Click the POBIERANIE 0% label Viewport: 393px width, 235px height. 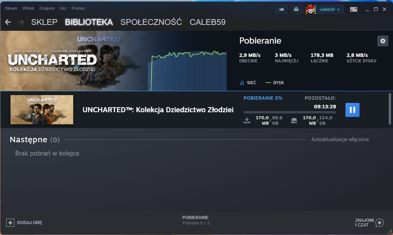coord(263,98)
